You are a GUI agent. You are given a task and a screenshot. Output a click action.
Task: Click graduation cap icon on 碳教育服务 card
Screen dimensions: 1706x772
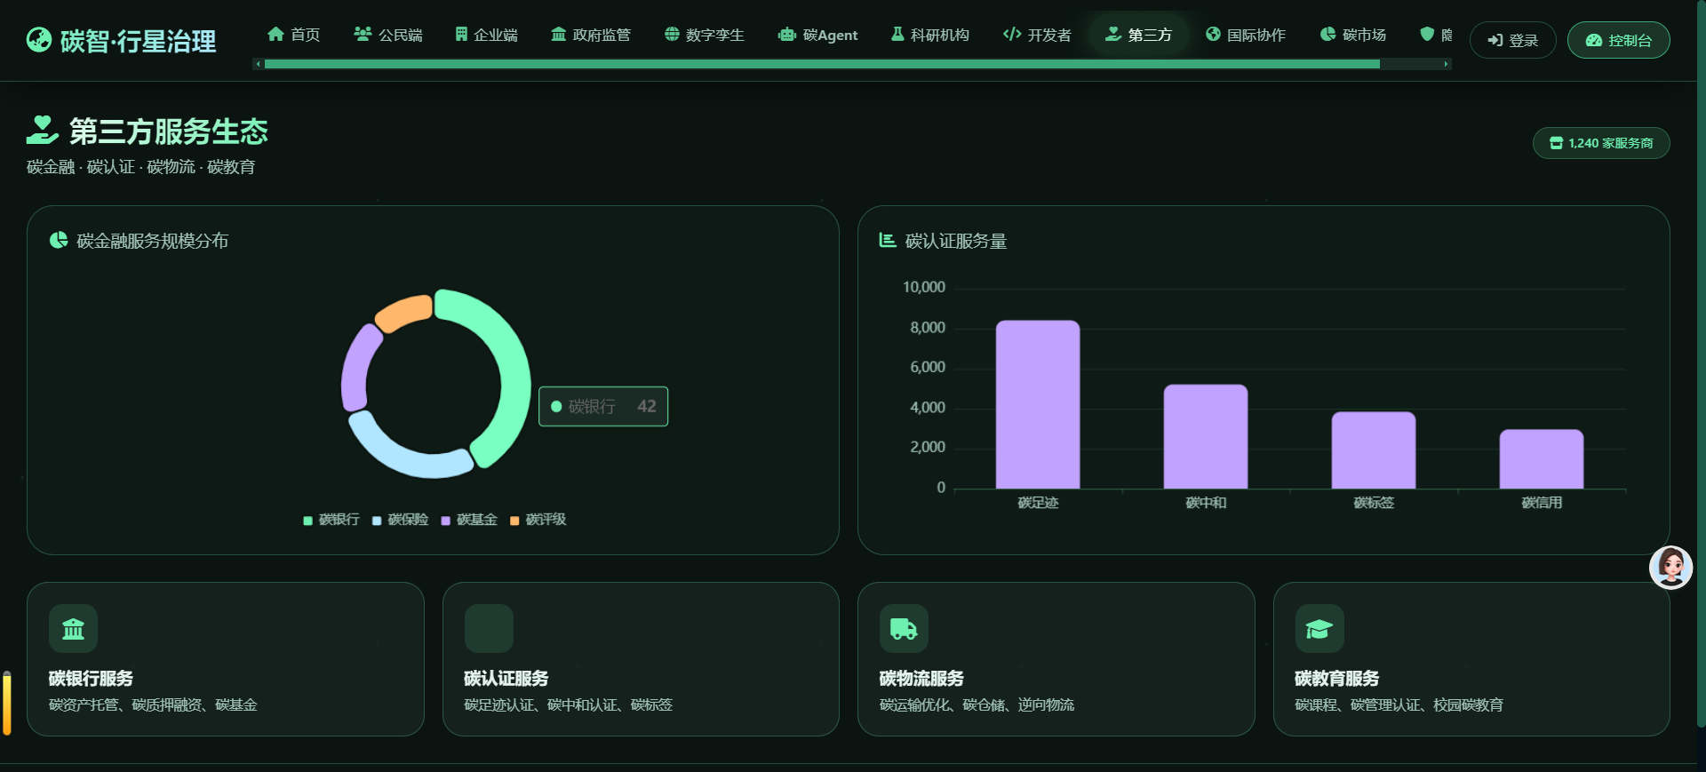coord(1319,629)
